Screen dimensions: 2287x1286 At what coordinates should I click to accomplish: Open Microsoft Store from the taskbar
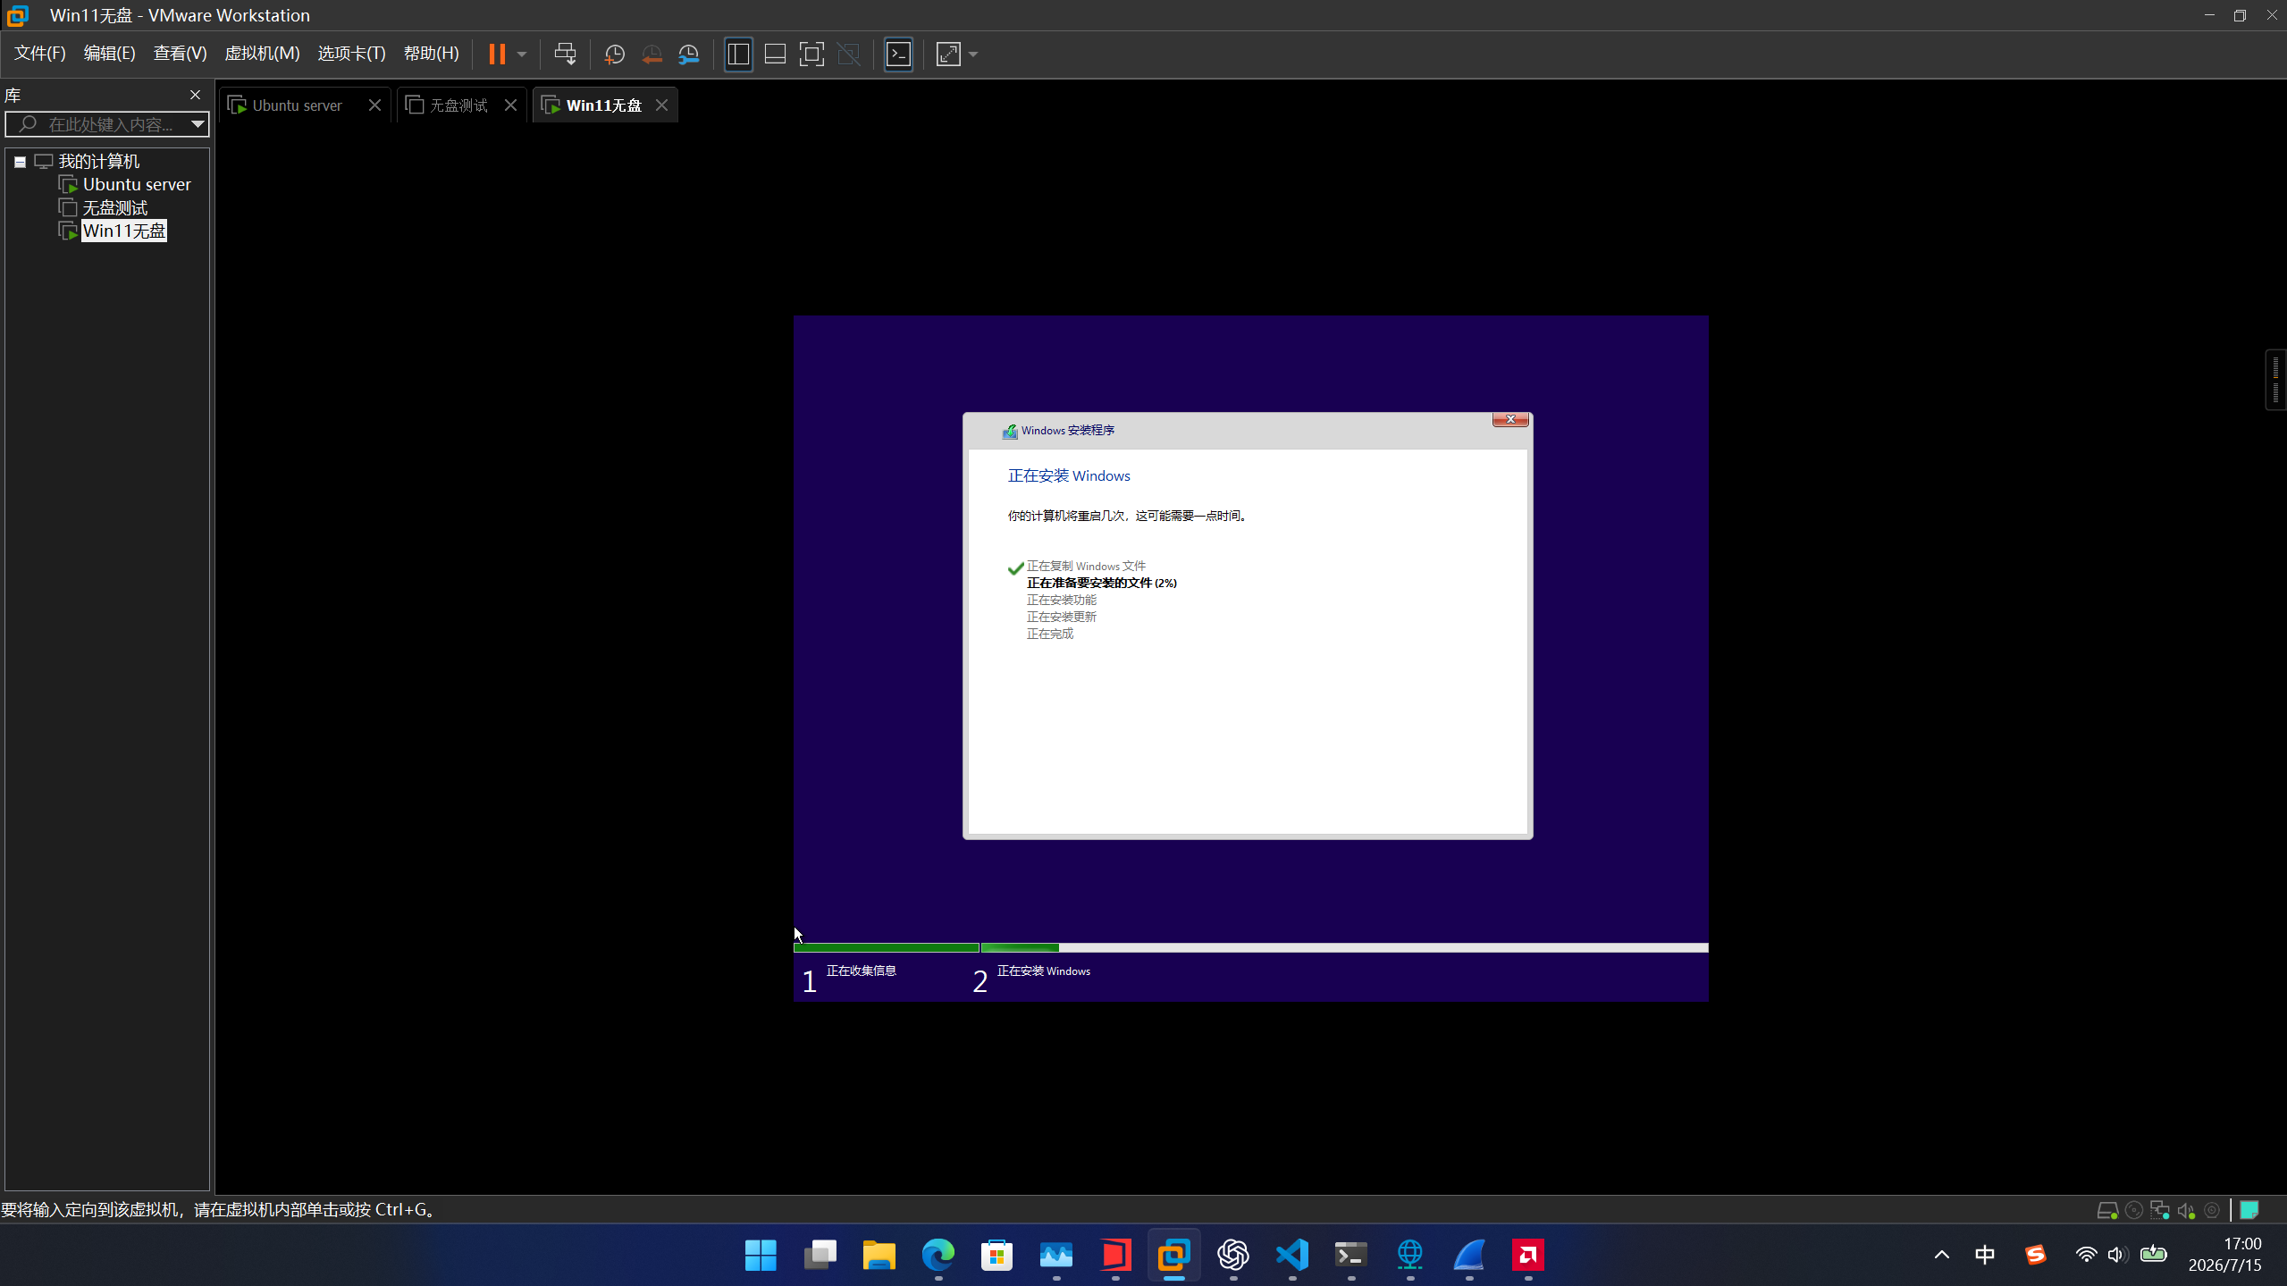(996, 1255)
